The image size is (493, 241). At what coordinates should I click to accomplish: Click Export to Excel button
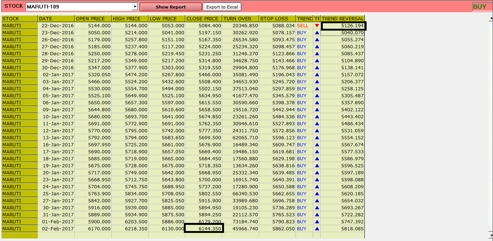(x=222, y=7)
